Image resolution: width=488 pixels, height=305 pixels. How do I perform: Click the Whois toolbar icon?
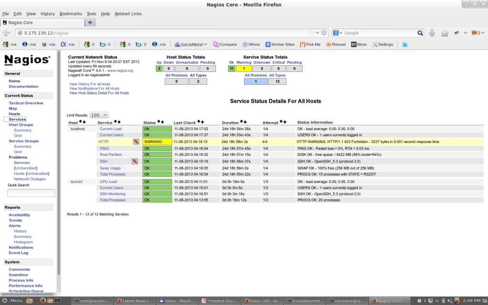[x=251, y=44]
